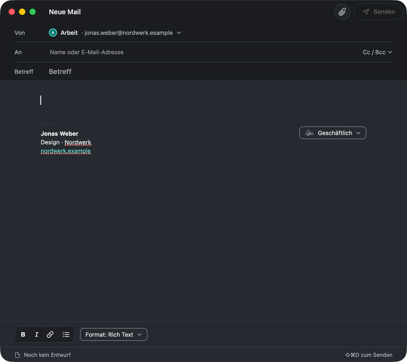Click the An recipient address field

203,52
